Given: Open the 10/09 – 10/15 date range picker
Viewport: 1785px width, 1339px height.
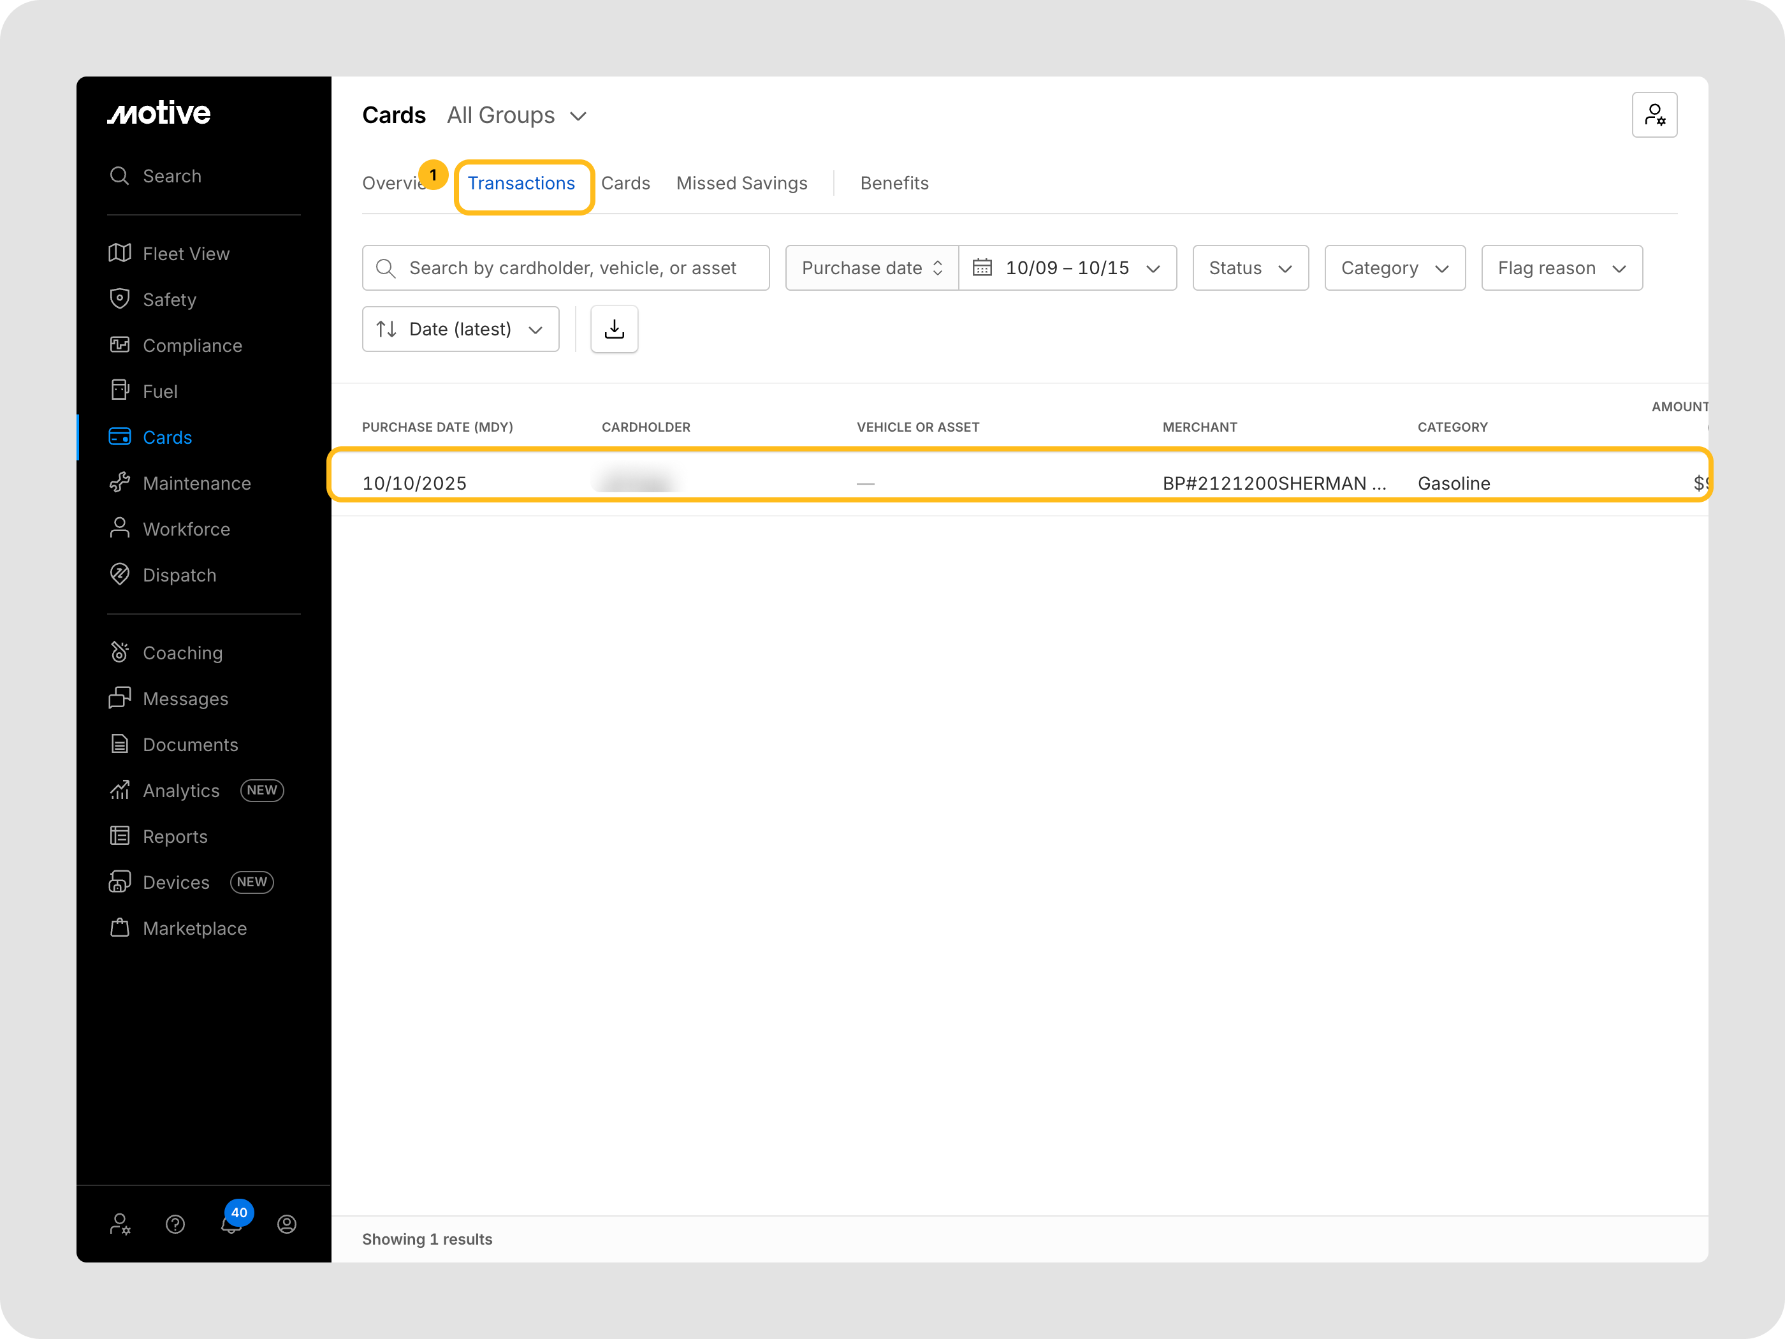Looking at the screenshot, I should (1067, 268).
